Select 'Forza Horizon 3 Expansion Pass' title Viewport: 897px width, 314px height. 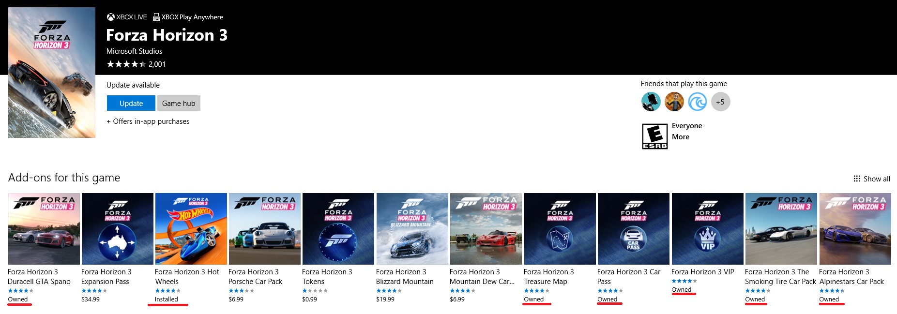tap(106, 277)
